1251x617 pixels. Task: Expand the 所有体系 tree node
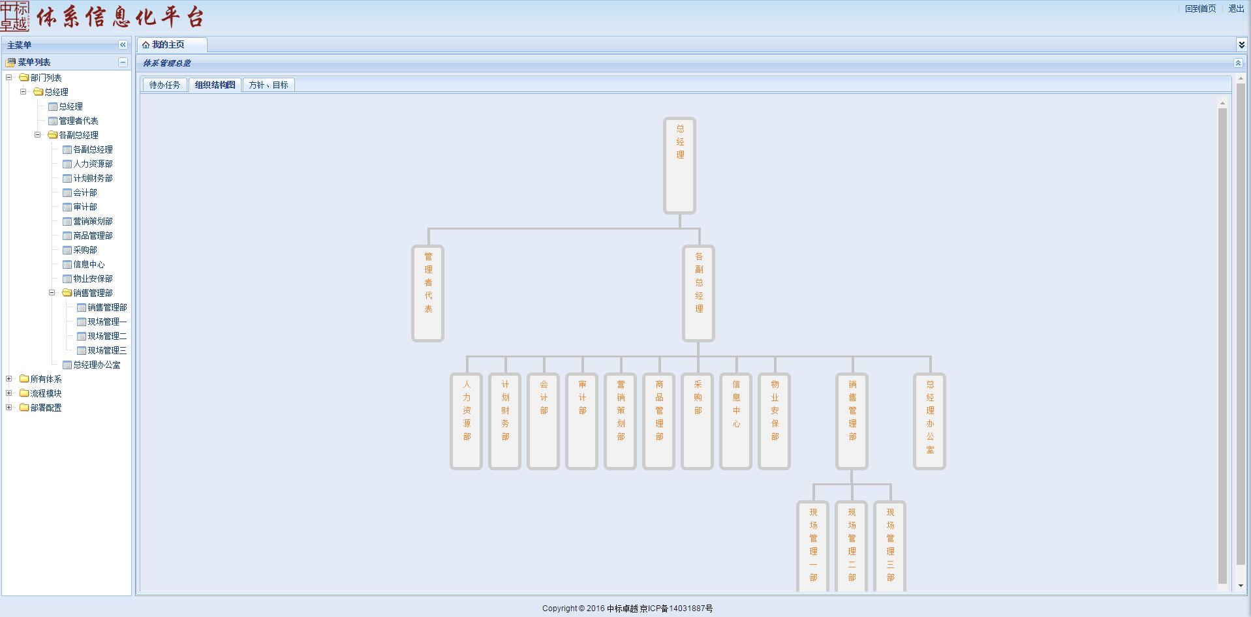pos(9,379)
